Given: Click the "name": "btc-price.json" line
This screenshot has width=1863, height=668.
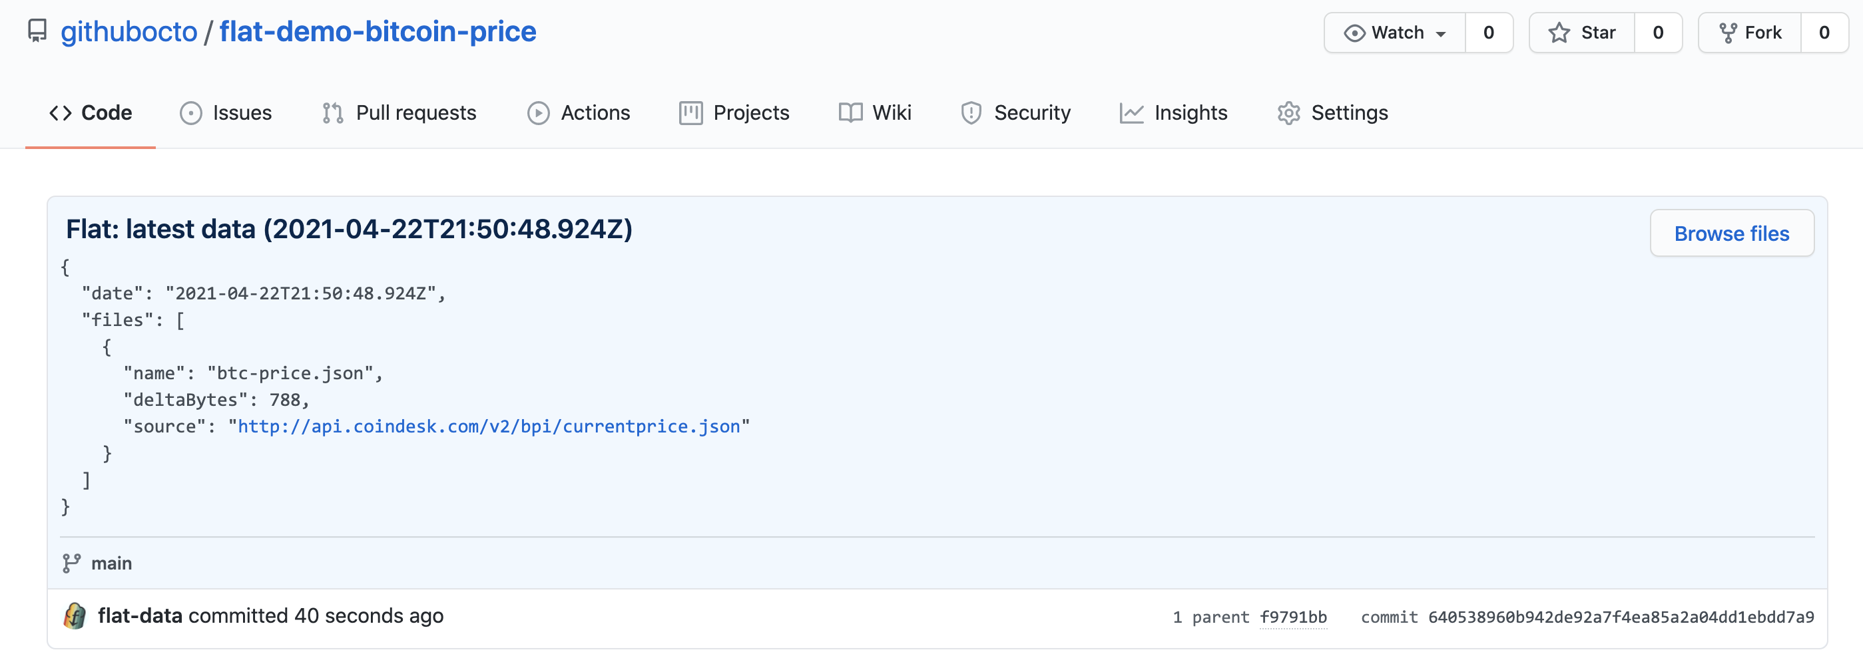Looking at the screenshot, I should coord(252,373).
